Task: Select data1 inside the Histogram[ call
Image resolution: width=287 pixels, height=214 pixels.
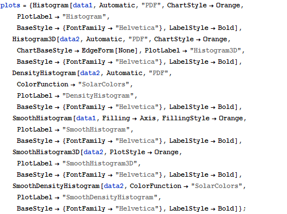Action: pos(82,5)
